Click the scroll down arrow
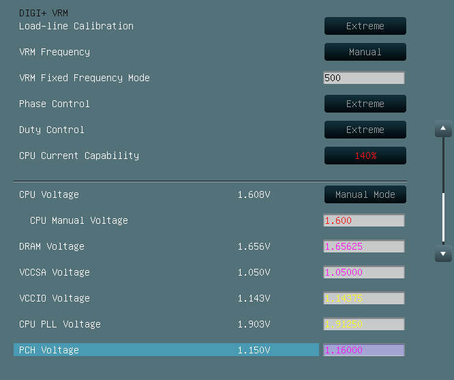This screenshot has width=454, height=380. tap(443, 253)
